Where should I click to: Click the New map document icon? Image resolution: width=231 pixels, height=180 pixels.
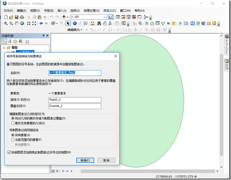point(6,17)
